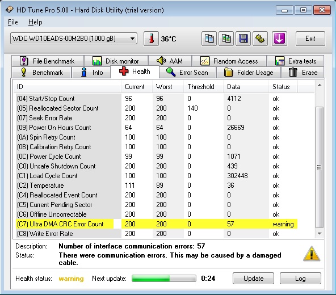Screen dimensions: 336x295
Task: Click the 0:24 countdown timer
Action: pyautogui.click(x=208, y=279)
